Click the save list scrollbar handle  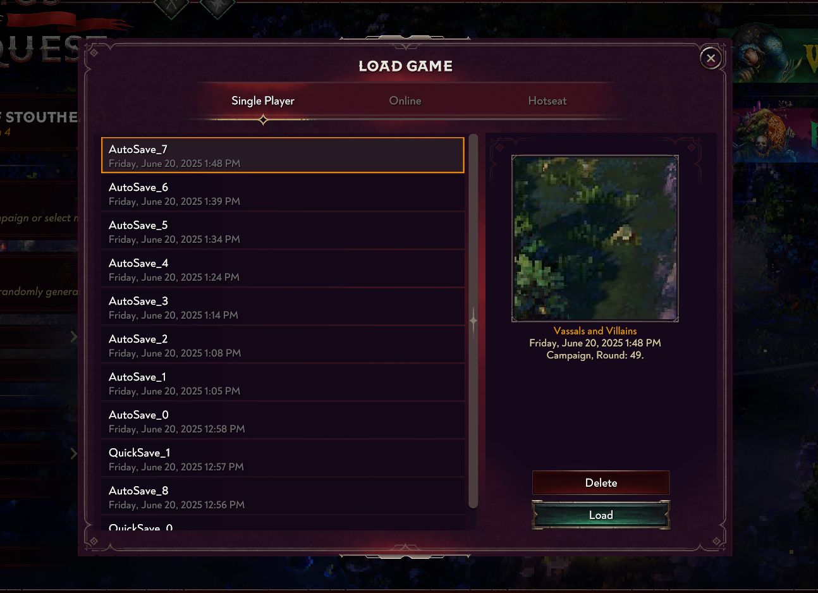[473, 321]
